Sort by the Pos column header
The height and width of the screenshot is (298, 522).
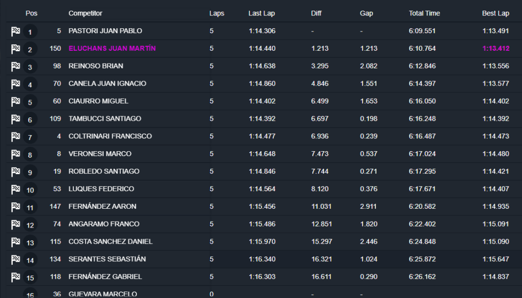(32, 13)
